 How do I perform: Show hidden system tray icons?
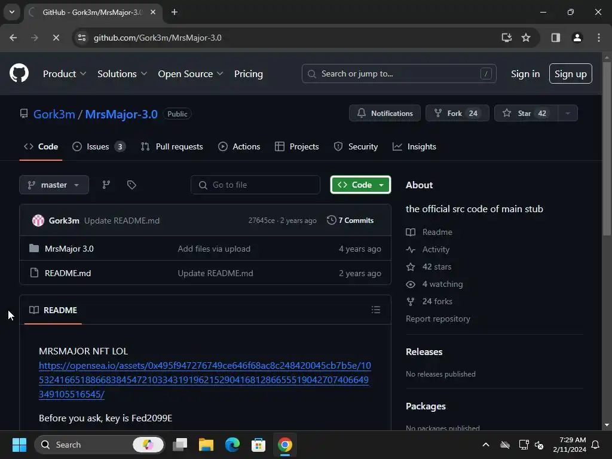[x=486, y=445]
